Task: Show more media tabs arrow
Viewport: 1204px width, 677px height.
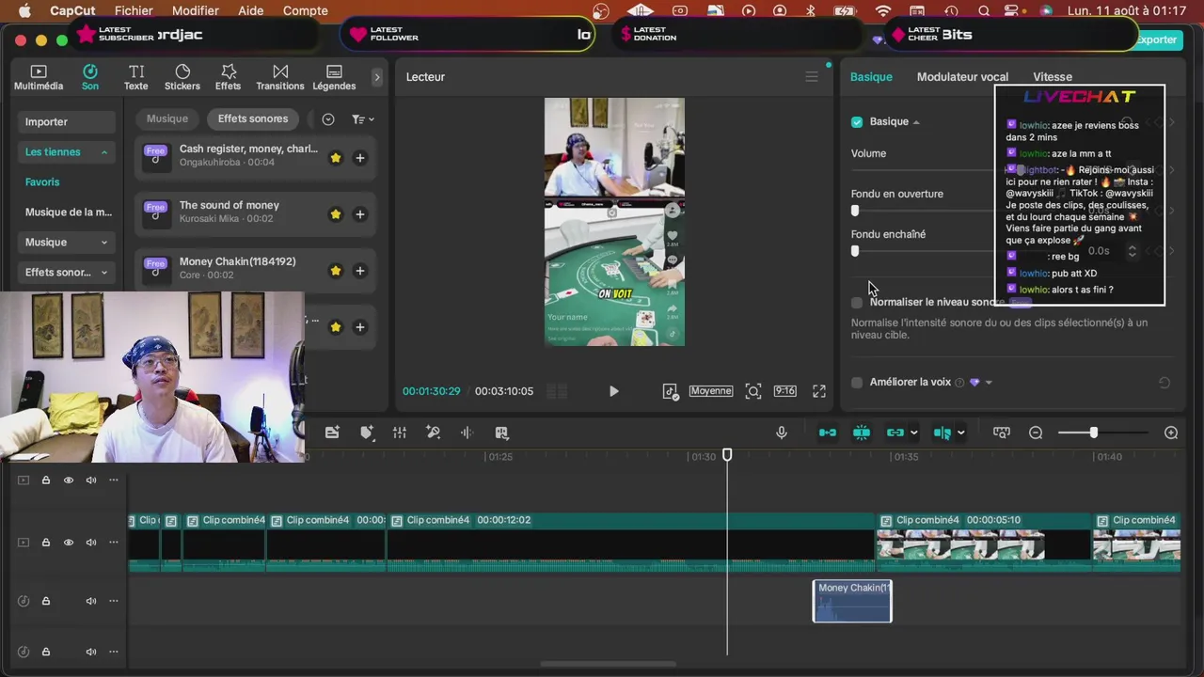Action: [377, 77]
